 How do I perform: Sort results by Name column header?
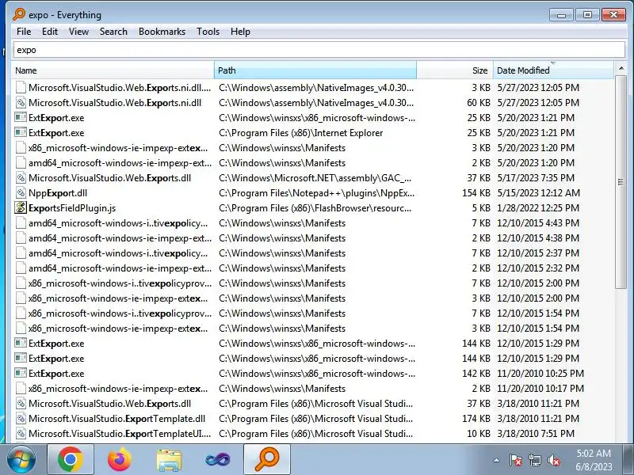click(113, 70)
